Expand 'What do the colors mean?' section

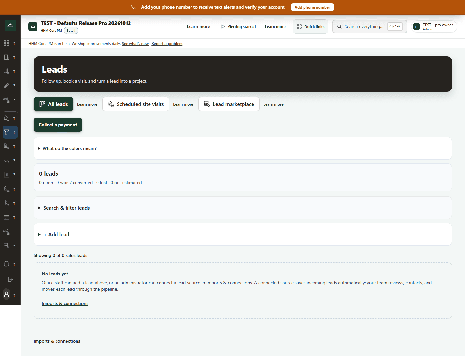[243, 148]
